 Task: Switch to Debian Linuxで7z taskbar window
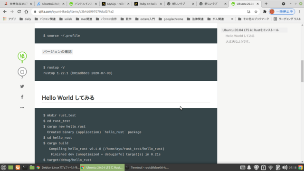(58, 167)
